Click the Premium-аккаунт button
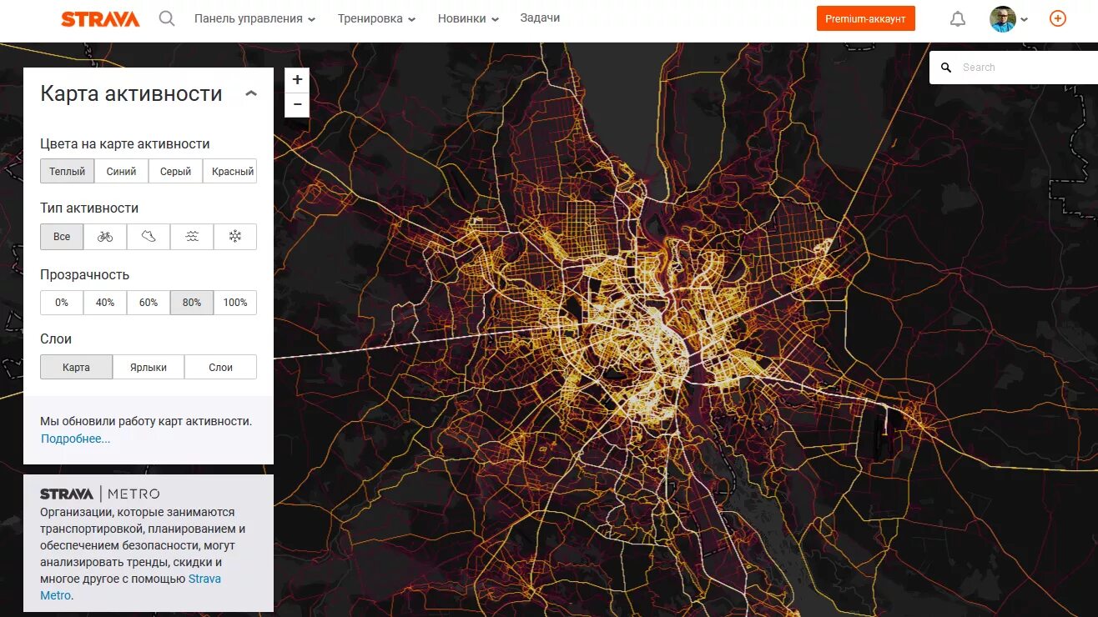1098x617 pixels. click(x=865, y=18)
